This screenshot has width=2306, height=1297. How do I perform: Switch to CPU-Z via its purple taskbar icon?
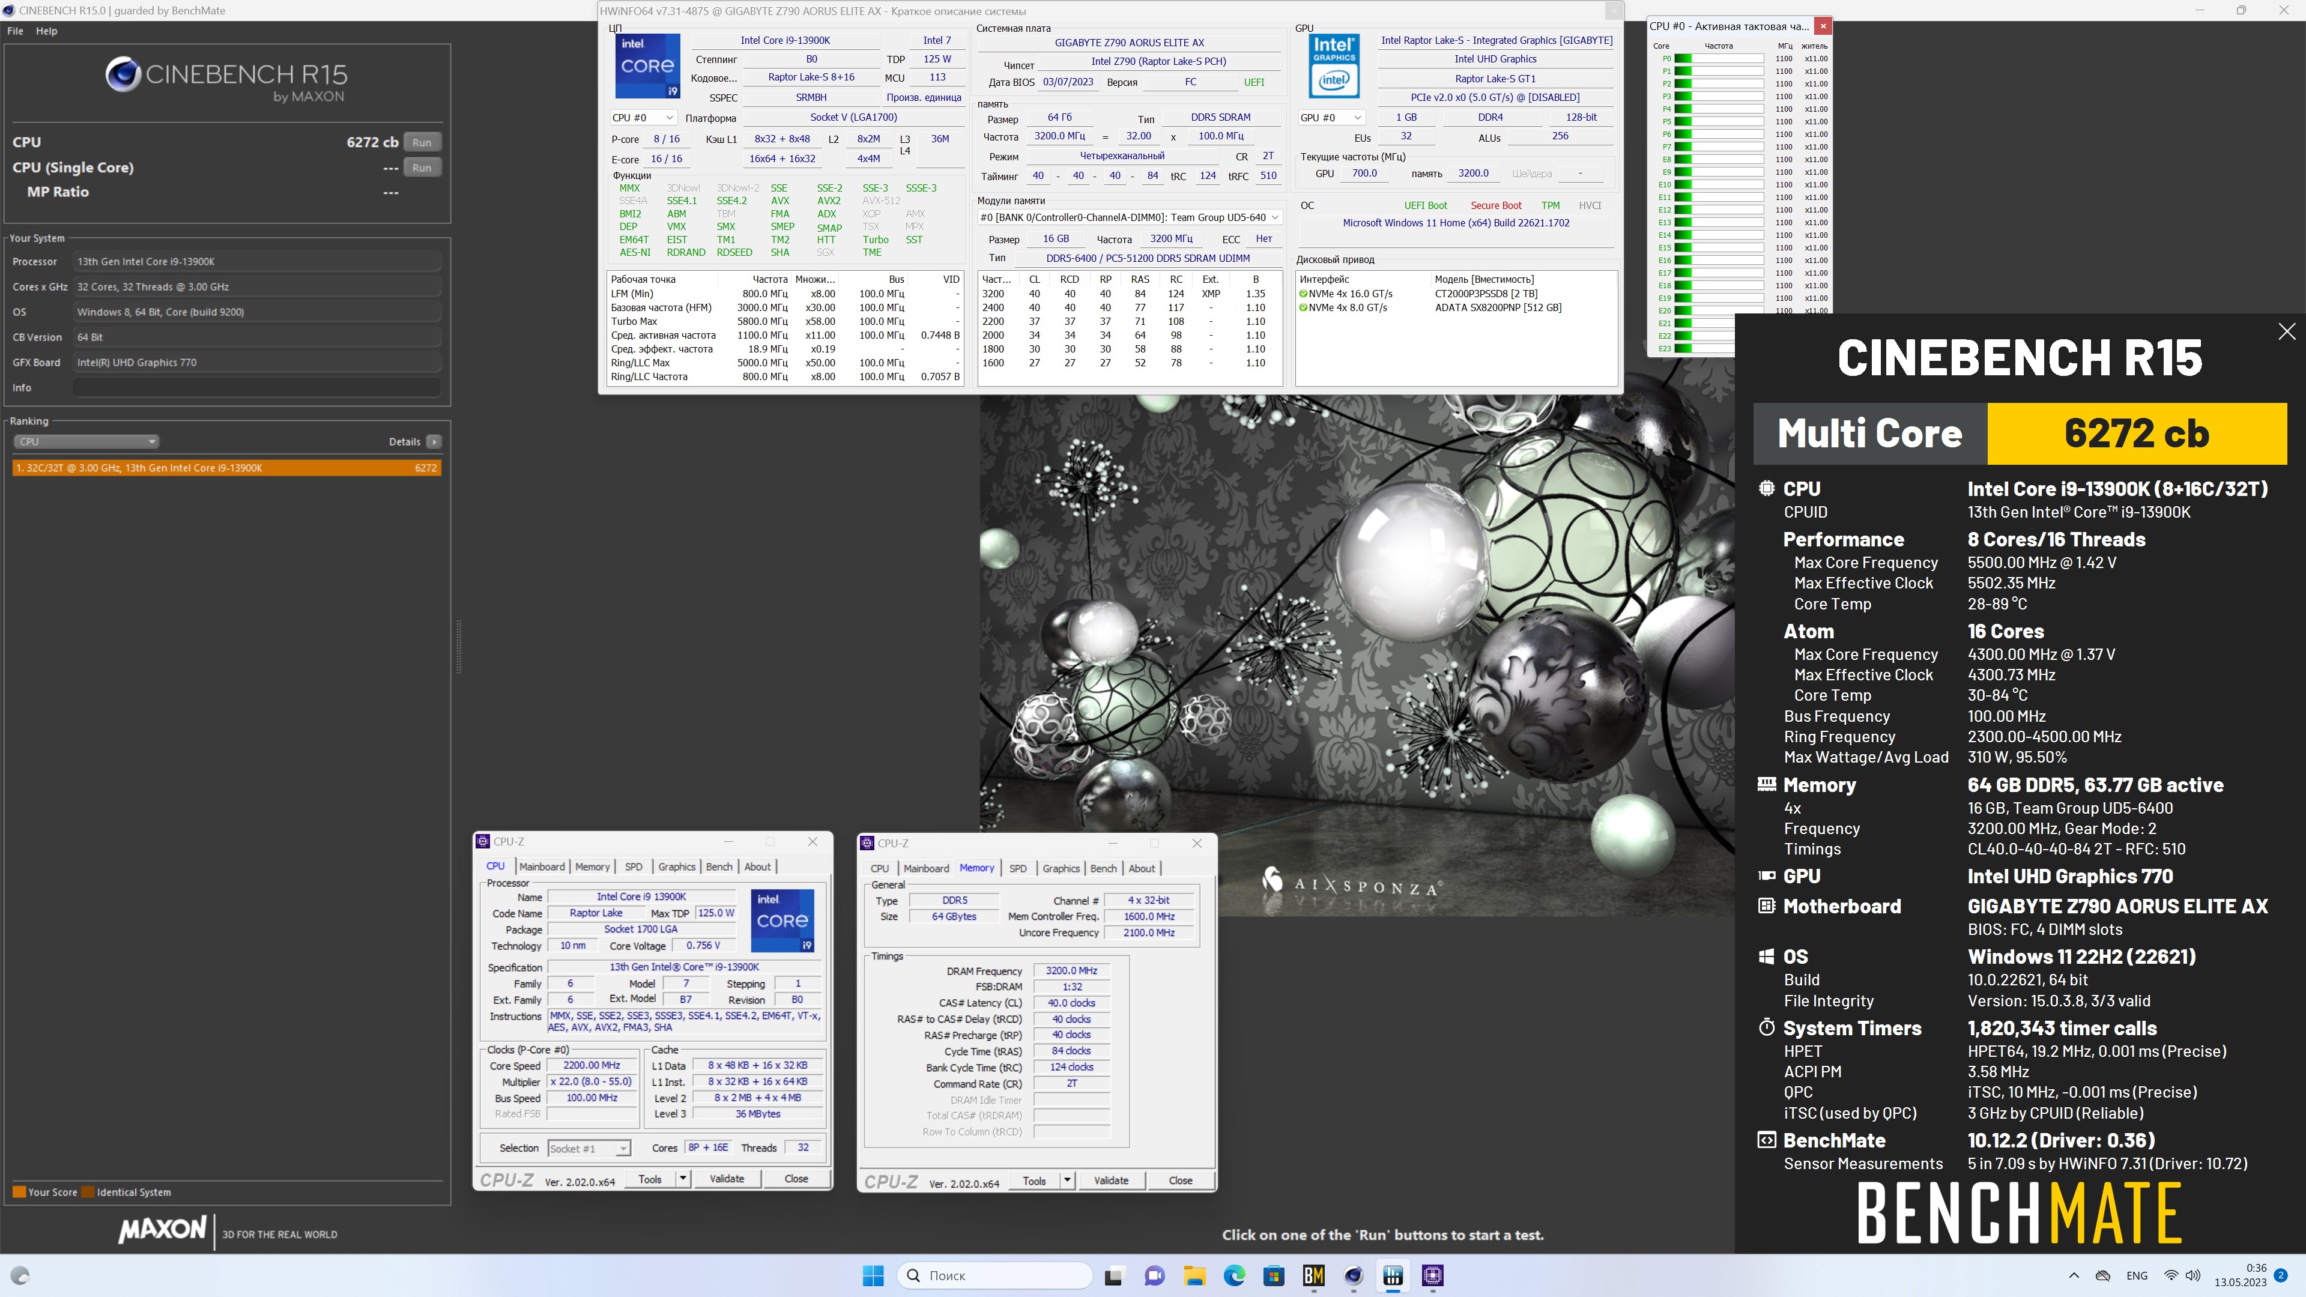click(1433, 1275)
